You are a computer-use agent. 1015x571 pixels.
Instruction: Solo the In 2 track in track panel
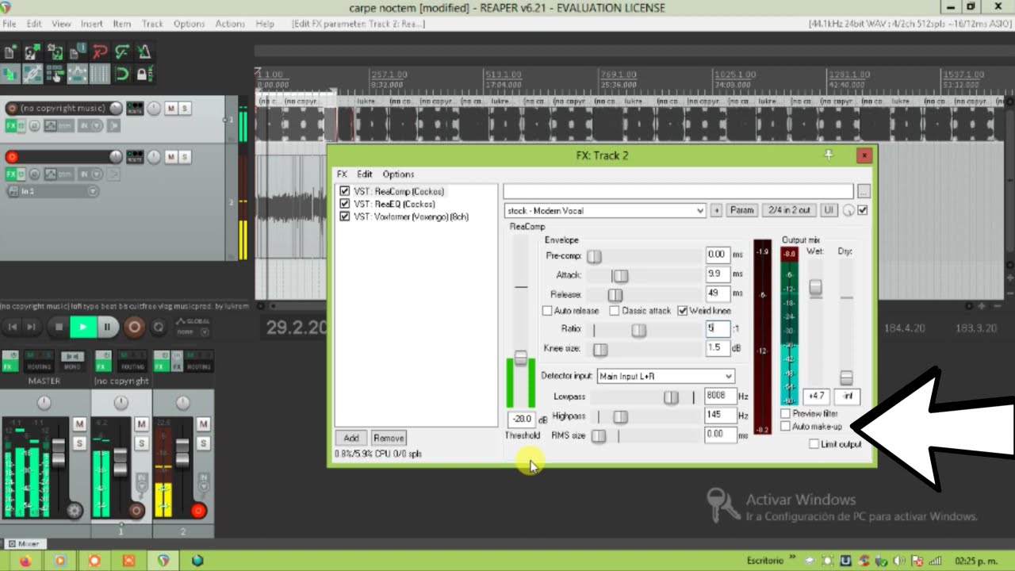point(185,157)
